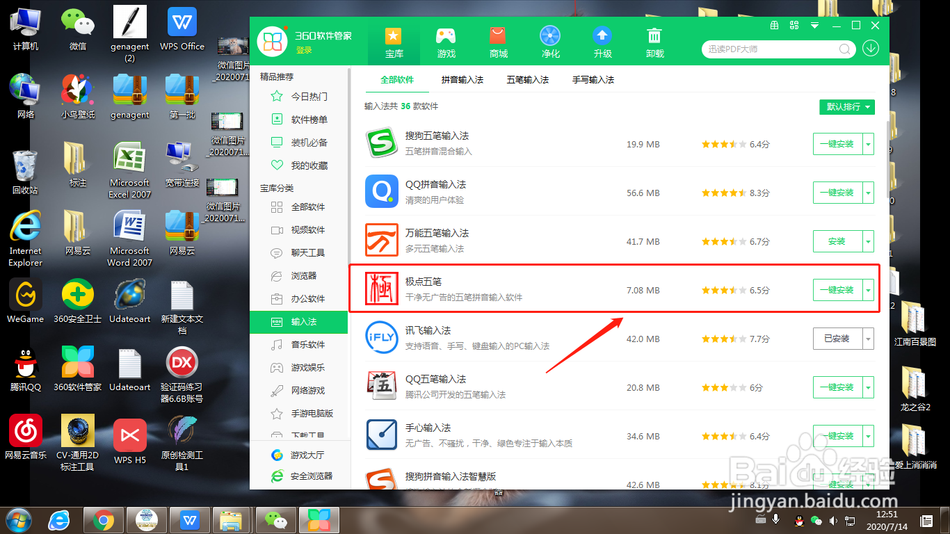Open the WeGame desktop icon
Viewport: 950px width, 534px height.
(26, 301)
